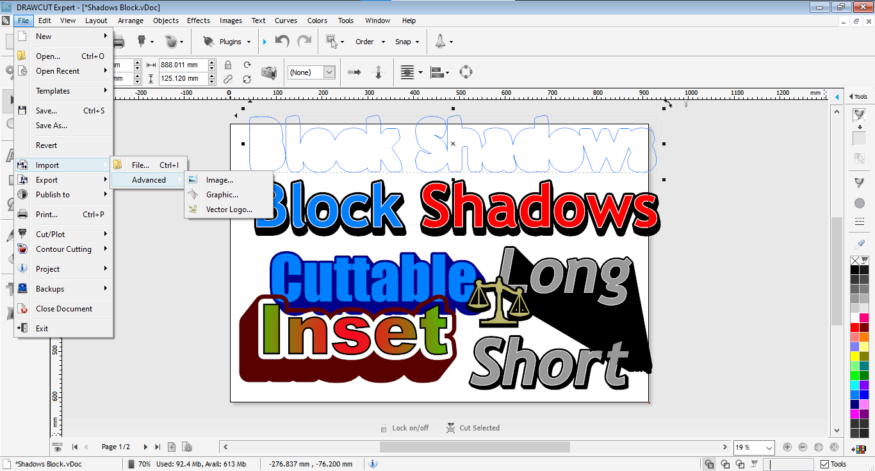Toggle the second overlapping shapes mode button
875x471 pixels.
(725, 464)
